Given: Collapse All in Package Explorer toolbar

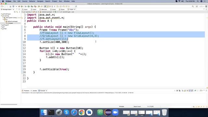Looking at the screenshot, I should 15,12.
